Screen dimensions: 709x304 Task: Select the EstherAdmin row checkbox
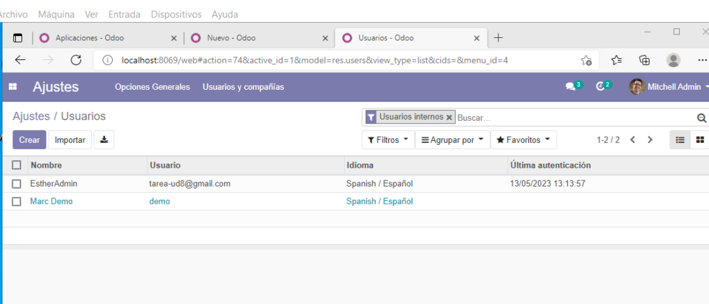(17, 184)
